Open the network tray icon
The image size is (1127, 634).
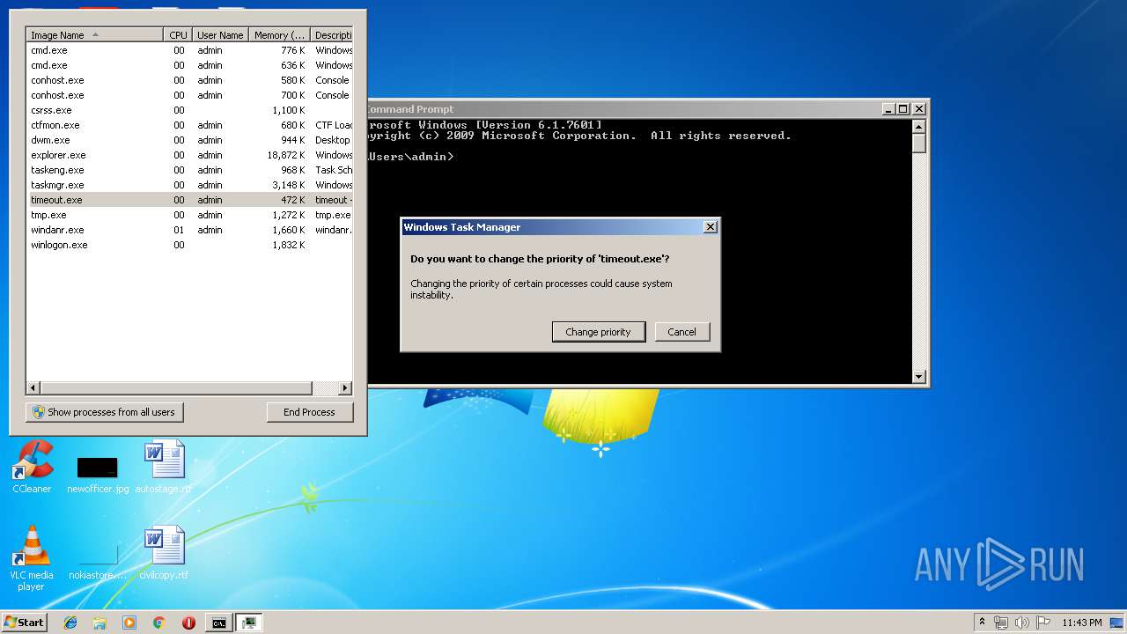(x=1001, y=623)
